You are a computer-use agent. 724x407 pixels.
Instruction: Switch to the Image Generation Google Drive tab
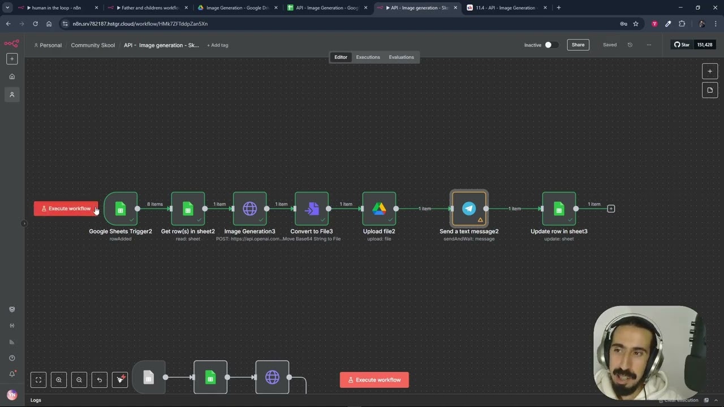[x=236, y=8]
